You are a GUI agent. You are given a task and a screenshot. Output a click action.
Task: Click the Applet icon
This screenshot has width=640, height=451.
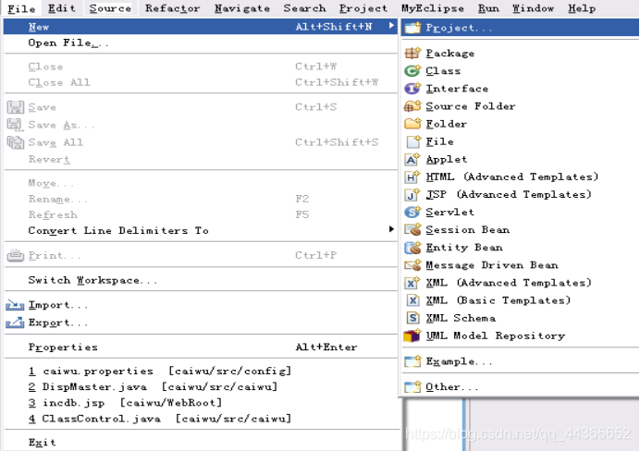click(412, 159)
